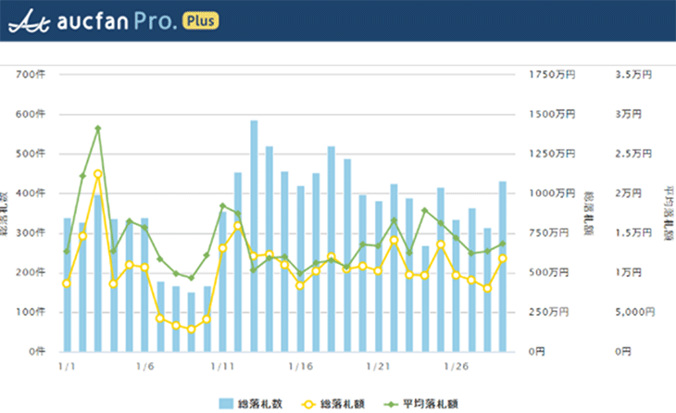Click the 1/1 date label on x-axis
This screenshot has width=676, height=413.
coord(67,367)
